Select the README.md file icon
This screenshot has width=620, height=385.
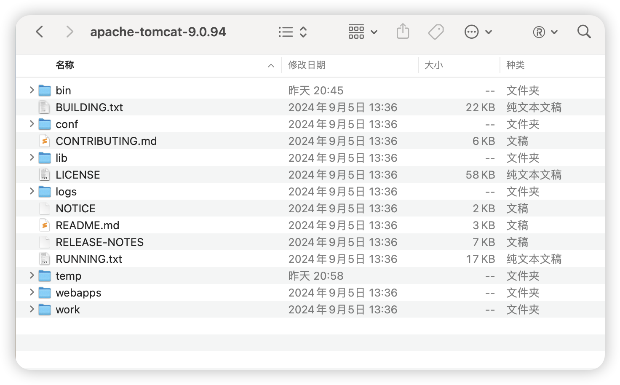click(x=45, y=225)
